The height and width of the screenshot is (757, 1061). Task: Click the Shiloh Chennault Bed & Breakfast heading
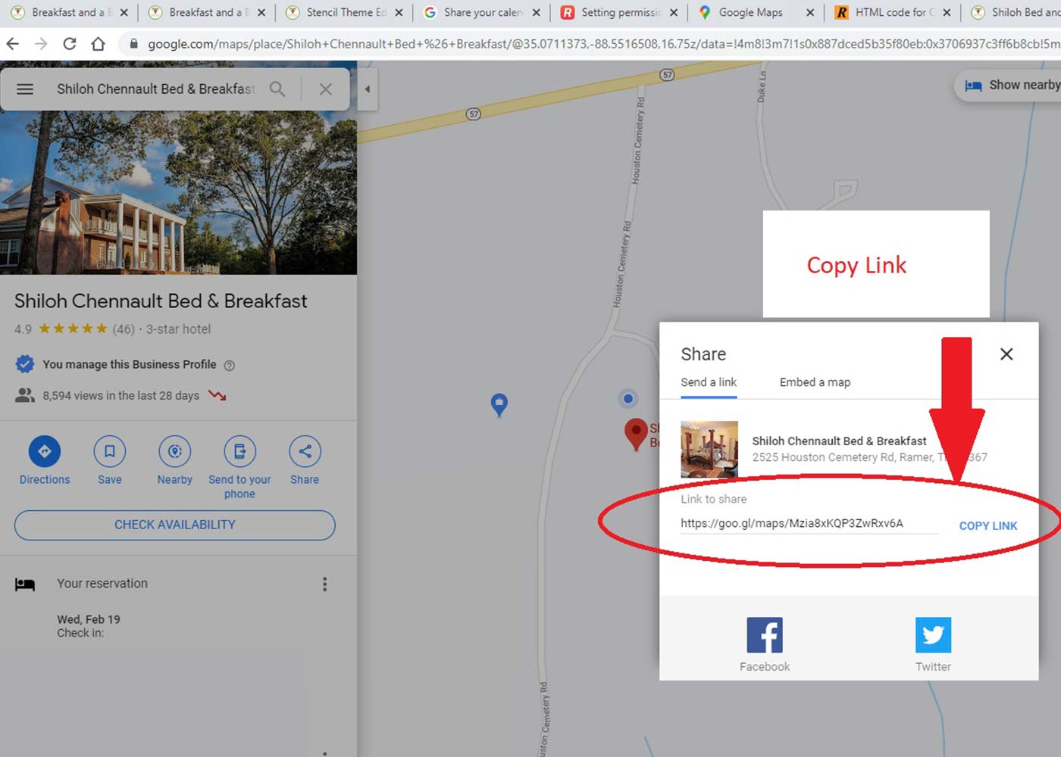[161, 301]
